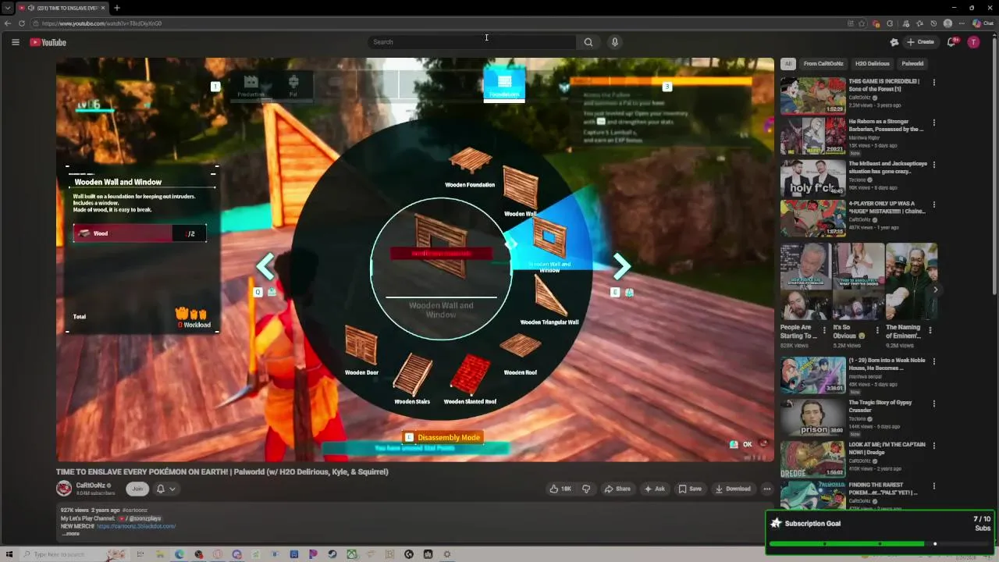Select the All filter chip
The width and height of the screenshot is (999, 562).
[788, 64]
